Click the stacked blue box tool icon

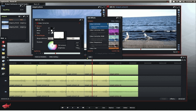[3, 61]
